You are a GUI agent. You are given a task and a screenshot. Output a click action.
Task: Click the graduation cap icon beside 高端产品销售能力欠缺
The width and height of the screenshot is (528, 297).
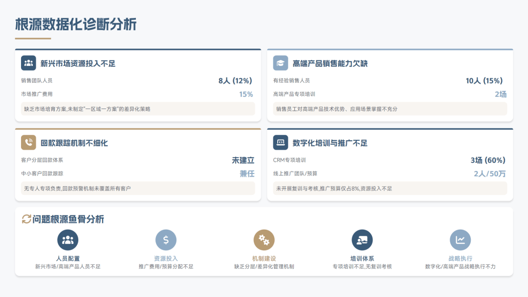coord(281,63)
